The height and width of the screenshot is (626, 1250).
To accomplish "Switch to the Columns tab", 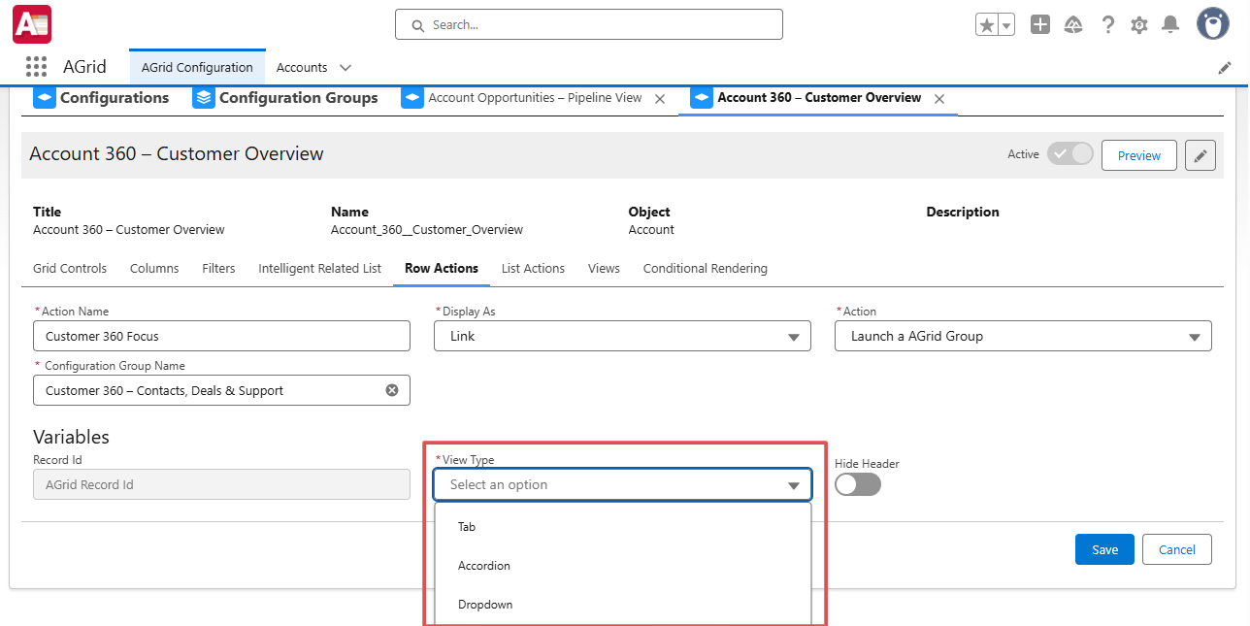I will click(154, 268).
